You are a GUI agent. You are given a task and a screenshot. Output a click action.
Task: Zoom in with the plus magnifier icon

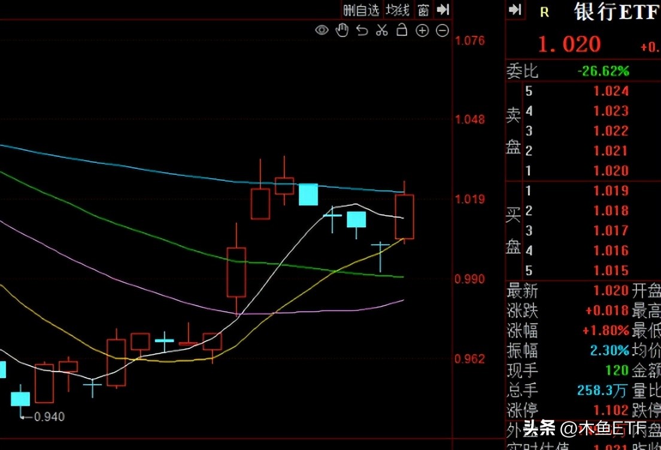(x=422, y=29)
